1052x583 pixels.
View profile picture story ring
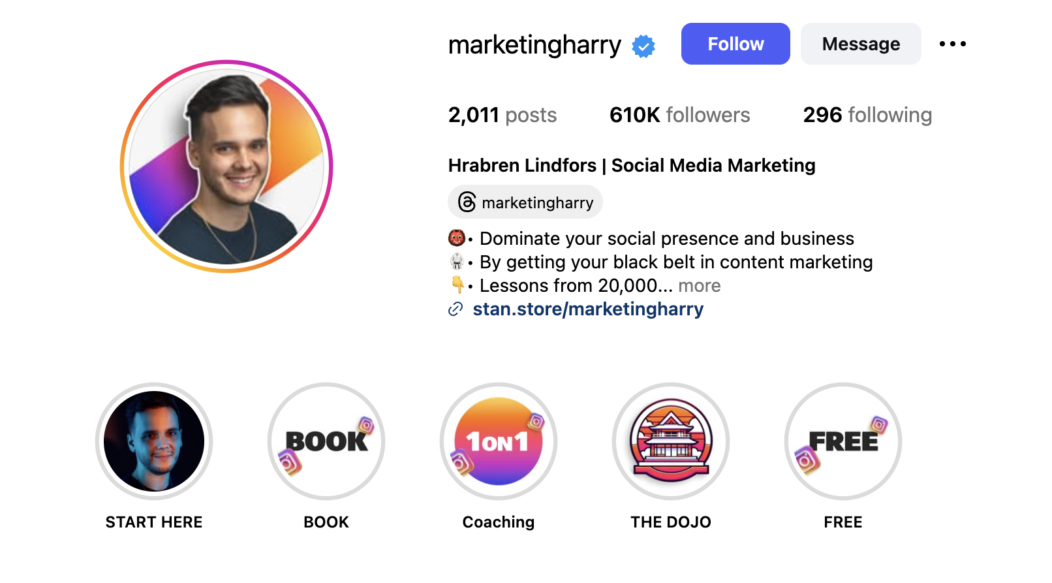pos(226,166)
